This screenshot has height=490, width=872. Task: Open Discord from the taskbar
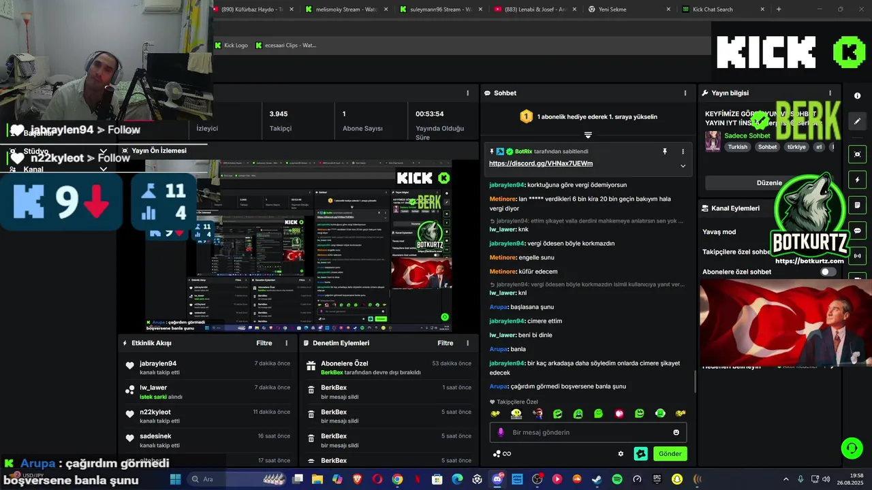pyautogui.click(x=497, y=479)
